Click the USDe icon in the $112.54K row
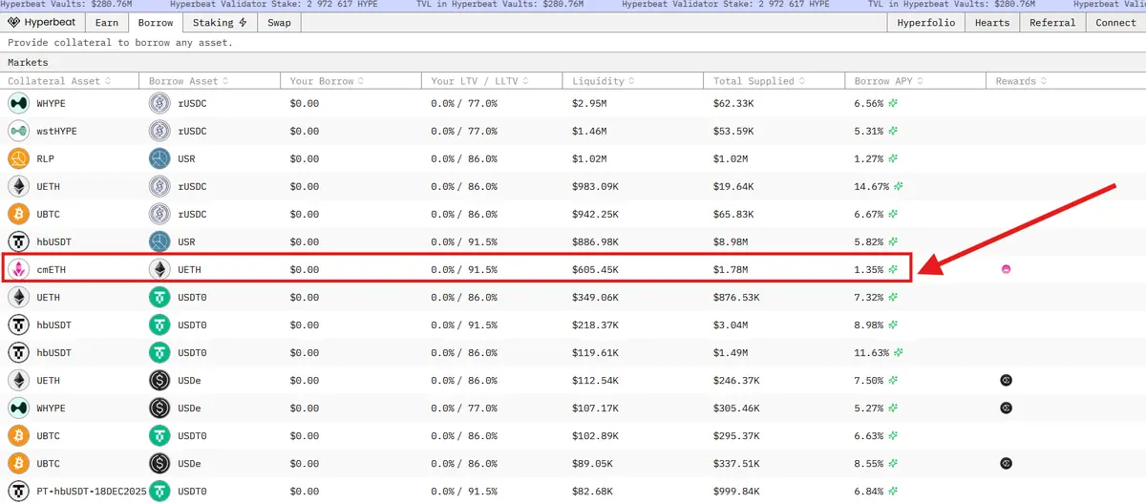This screenshot has width=1146, height=503. (159, 380)
